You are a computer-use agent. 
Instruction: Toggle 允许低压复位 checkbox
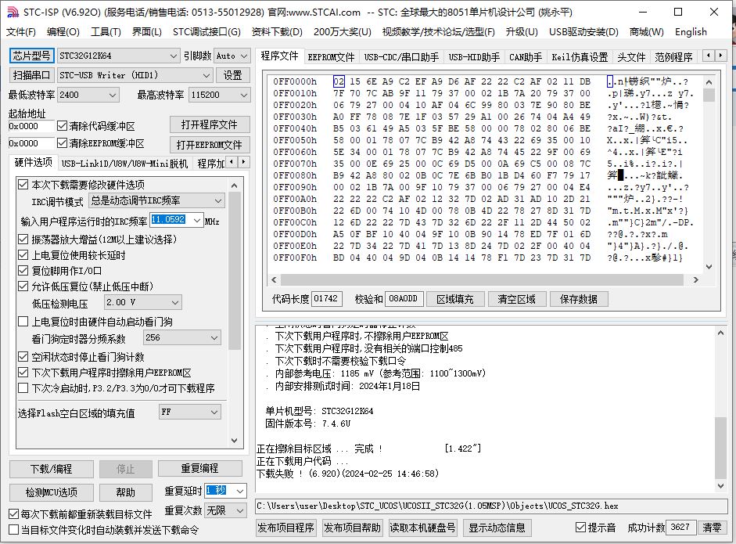tap(23, 286)
